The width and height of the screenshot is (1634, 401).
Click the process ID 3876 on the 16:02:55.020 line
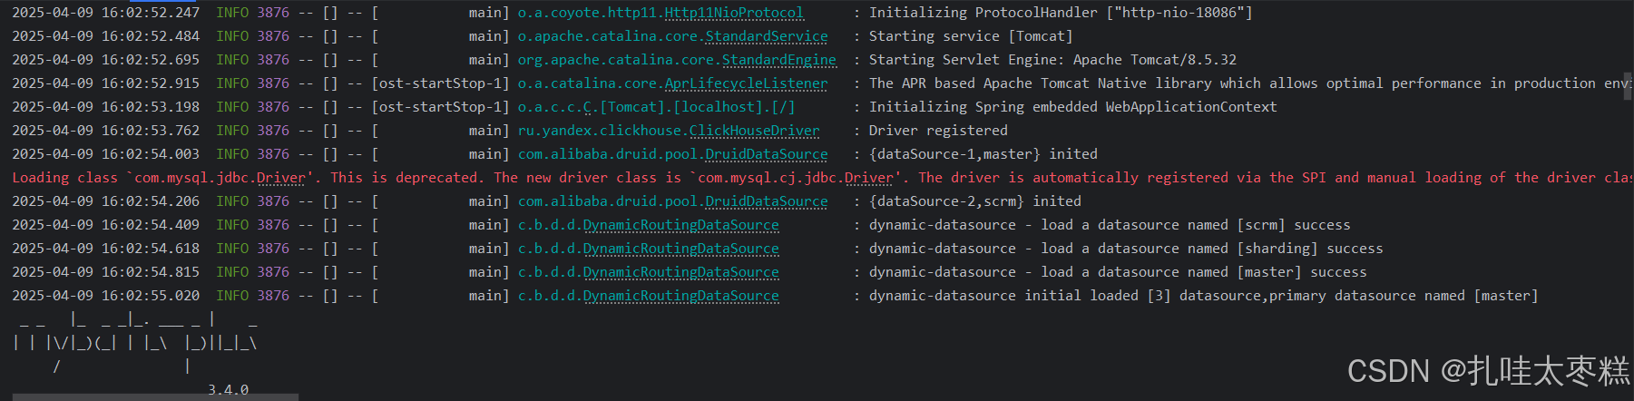(x=273, y=296)
